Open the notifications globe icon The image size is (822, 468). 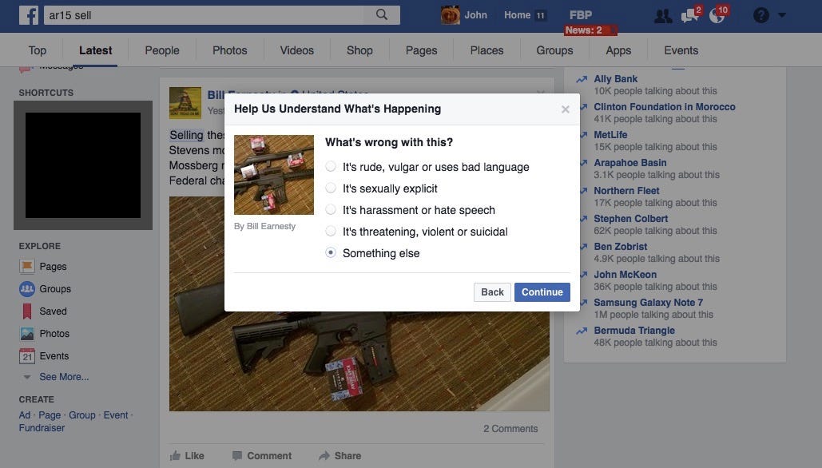(x=717, y=15)
